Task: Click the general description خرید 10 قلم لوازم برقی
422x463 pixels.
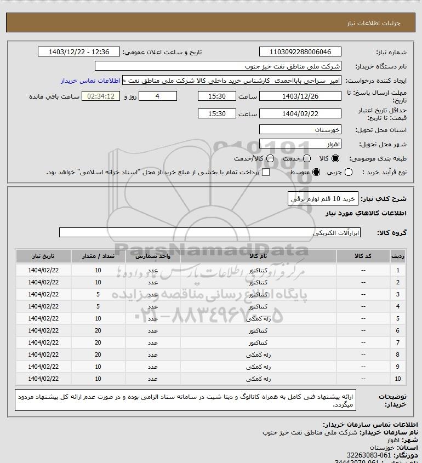Action: [323, 199]
